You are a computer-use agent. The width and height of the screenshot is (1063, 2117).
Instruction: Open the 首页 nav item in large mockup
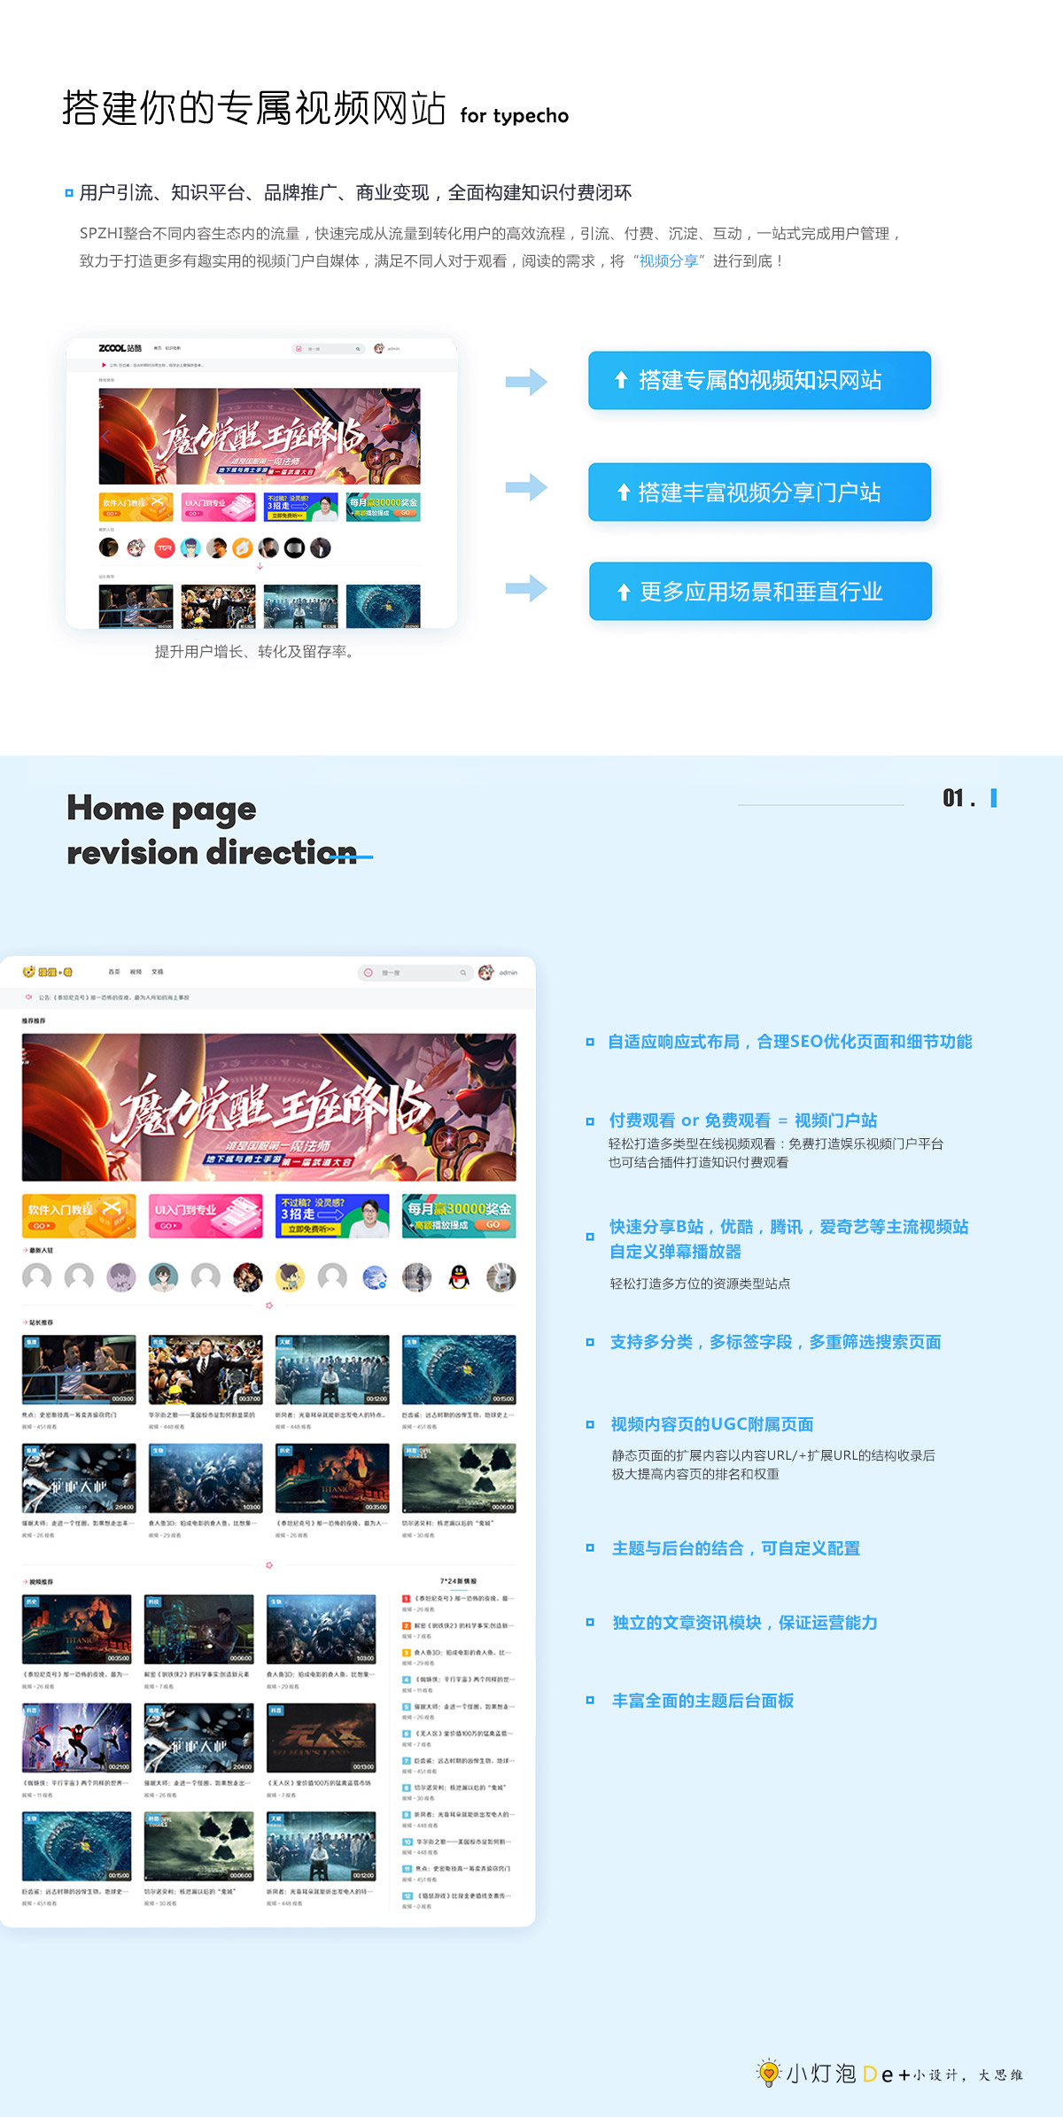[x=114, y=972]
